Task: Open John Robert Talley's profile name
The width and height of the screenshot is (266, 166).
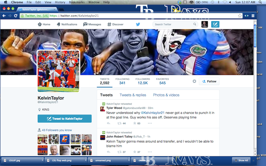Action: [119, 136]
